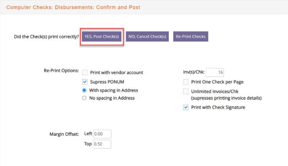Focus the Inv(s)/Chk number field

tap(216, 72)
